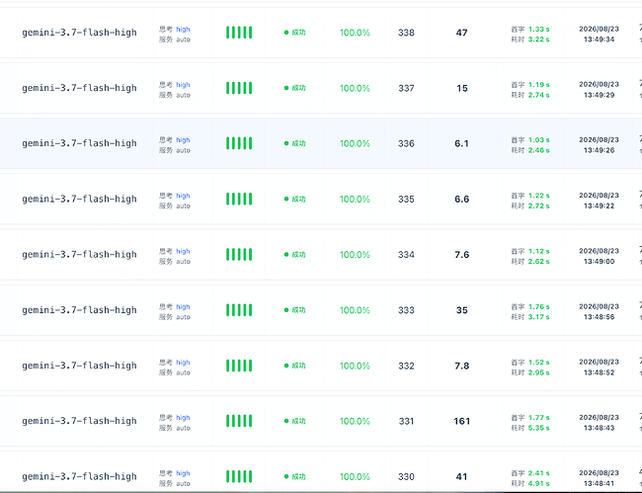
Task: Click the 成功 status dot in row 337
Action: tap(286, 88)
